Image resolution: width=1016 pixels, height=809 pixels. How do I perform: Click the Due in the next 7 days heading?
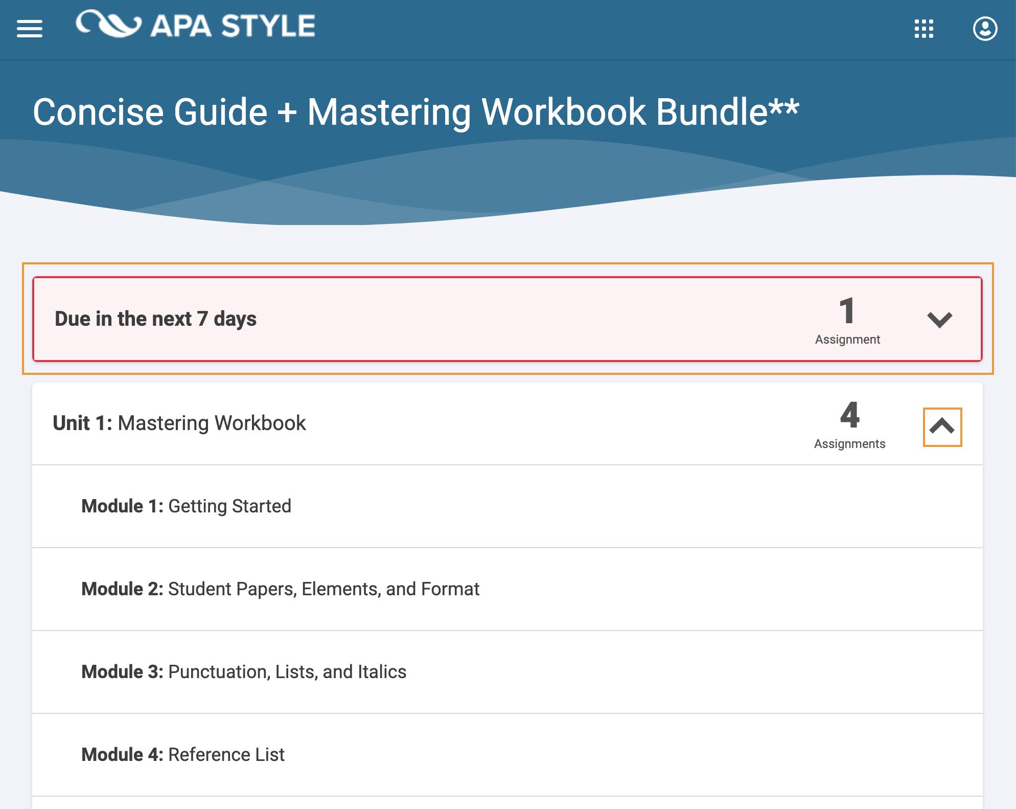pyautogui.click(x=155, y=319)
